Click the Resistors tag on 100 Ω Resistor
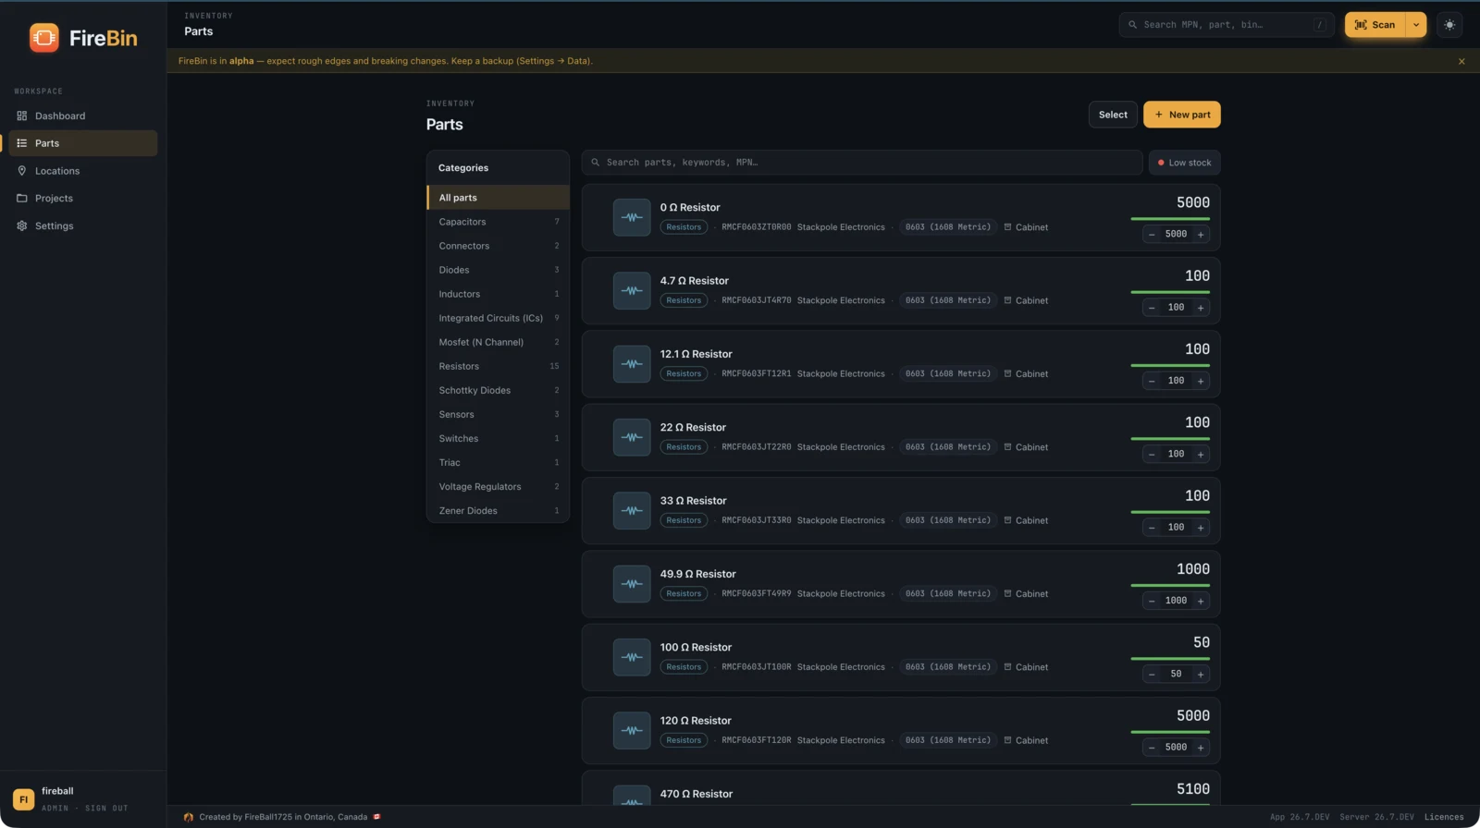This screenshot has height=828, width=1480. pos(684,667)
